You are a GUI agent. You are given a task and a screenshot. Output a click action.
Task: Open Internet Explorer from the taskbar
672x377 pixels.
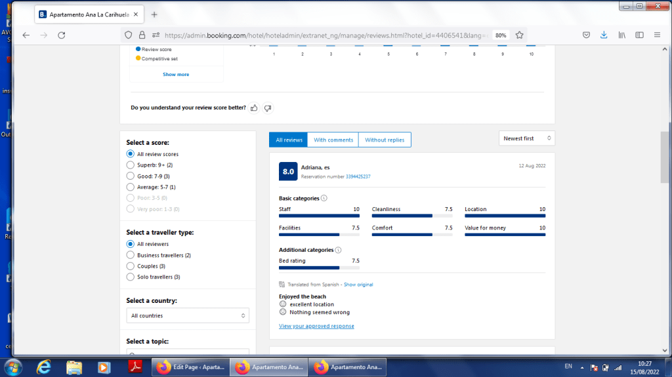tap(45, 367)
